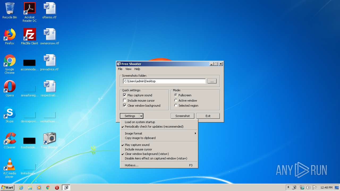The image size is (340, 191).
Task: Open the Help menu
Action: (137, 69)
